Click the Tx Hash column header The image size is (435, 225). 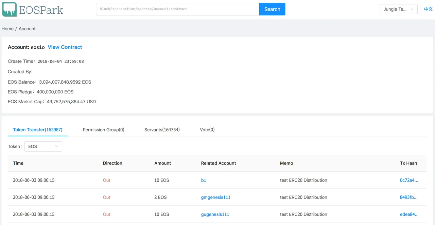tap(408, 163)
